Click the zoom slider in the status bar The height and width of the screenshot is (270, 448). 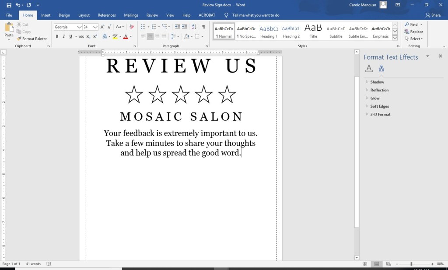click(411, 264)
